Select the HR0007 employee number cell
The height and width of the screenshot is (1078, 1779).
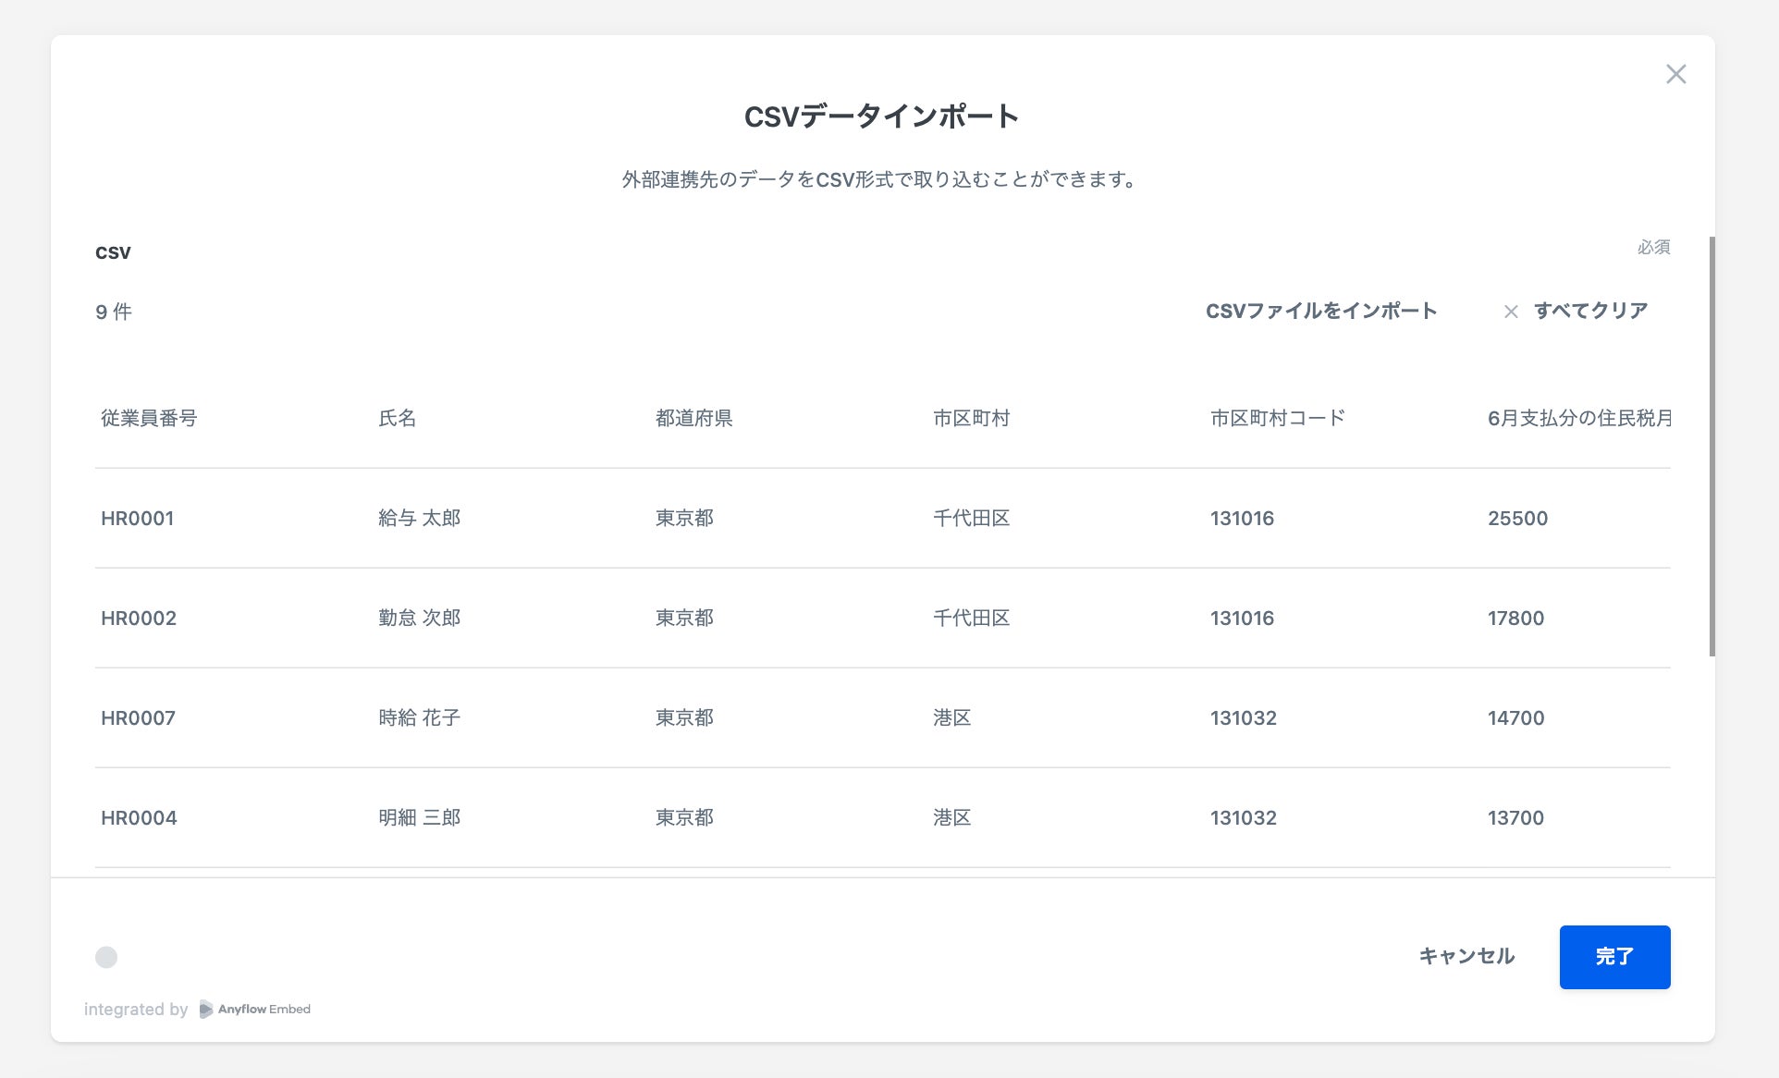click(138, 717)
